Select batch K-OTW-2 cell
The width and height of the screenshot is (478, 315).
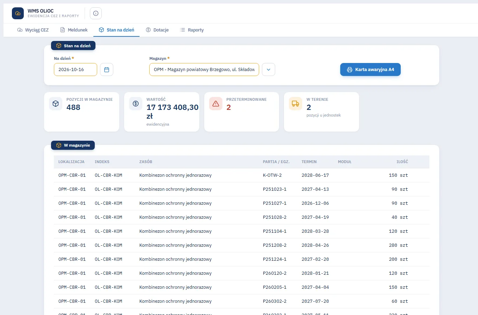pyautogui.click(x=272, y=175)
